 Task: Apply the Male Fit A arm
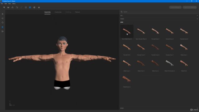pyautogui.click(x=184, y=63)
